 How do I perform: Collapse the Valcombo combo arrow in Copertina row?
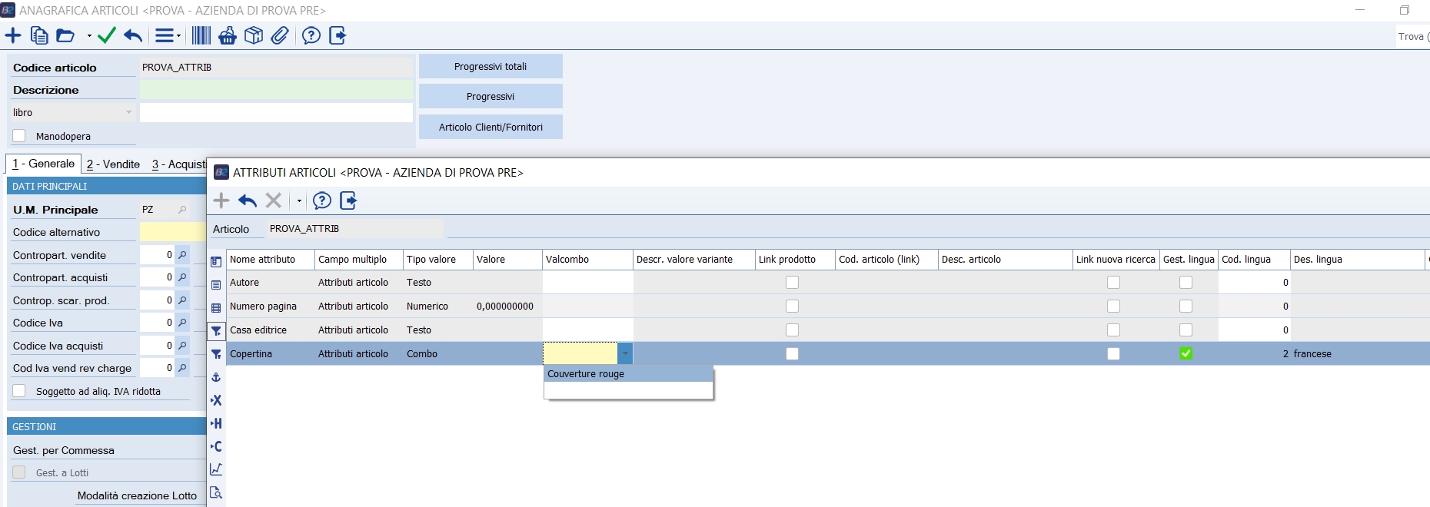coord(625,353)
